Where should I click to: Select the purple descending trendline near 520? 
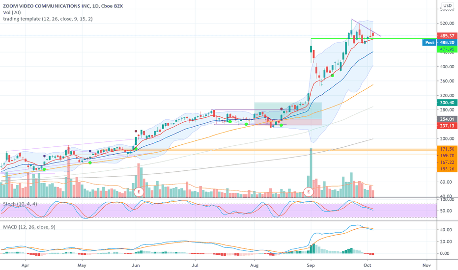366,27
